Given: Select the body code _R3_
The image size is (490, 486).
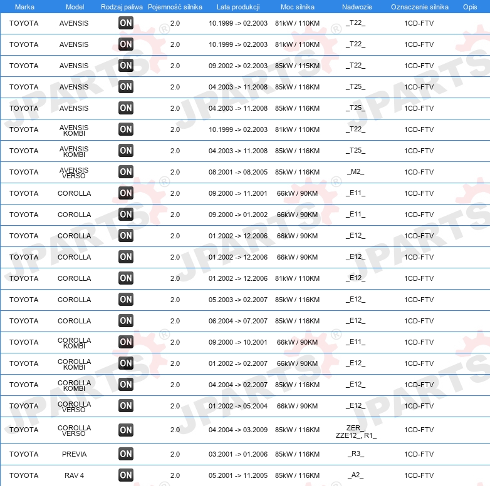Looking at the screenshot, I should coord(356,454).
